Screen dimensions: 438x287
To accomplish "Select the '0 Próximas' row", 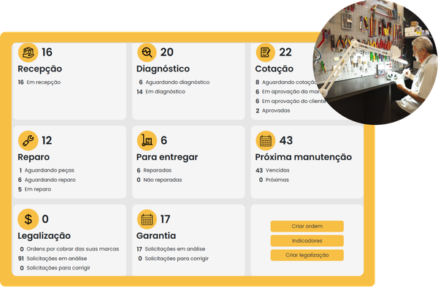I will 274,180.
